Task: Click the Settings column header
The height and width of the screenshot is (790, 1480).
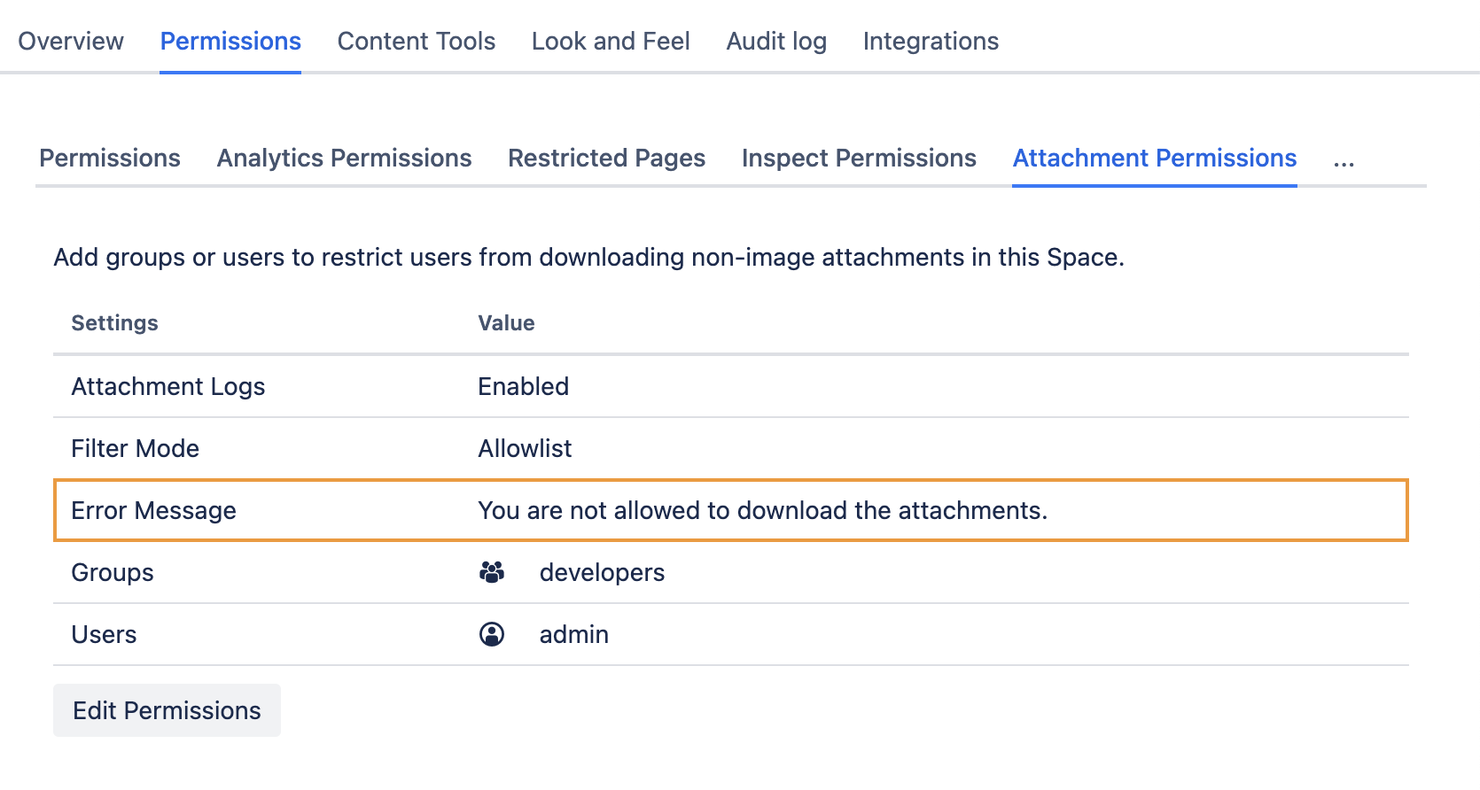Action: coord(114,322)
